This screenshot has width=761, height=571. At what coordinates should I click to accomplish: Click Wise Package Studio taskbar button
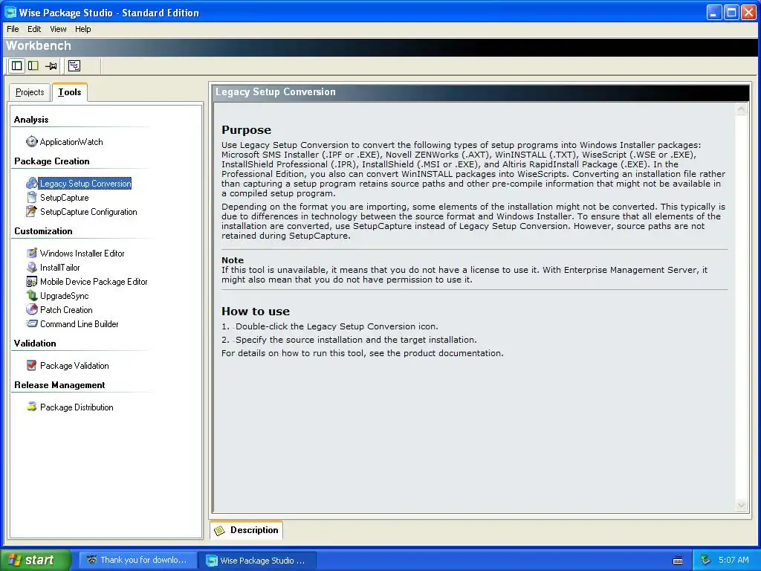[257, 561]
